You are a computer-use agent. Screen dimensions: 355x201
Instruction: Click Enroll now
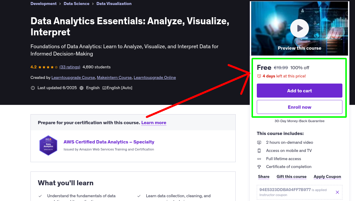coord(299,107)
